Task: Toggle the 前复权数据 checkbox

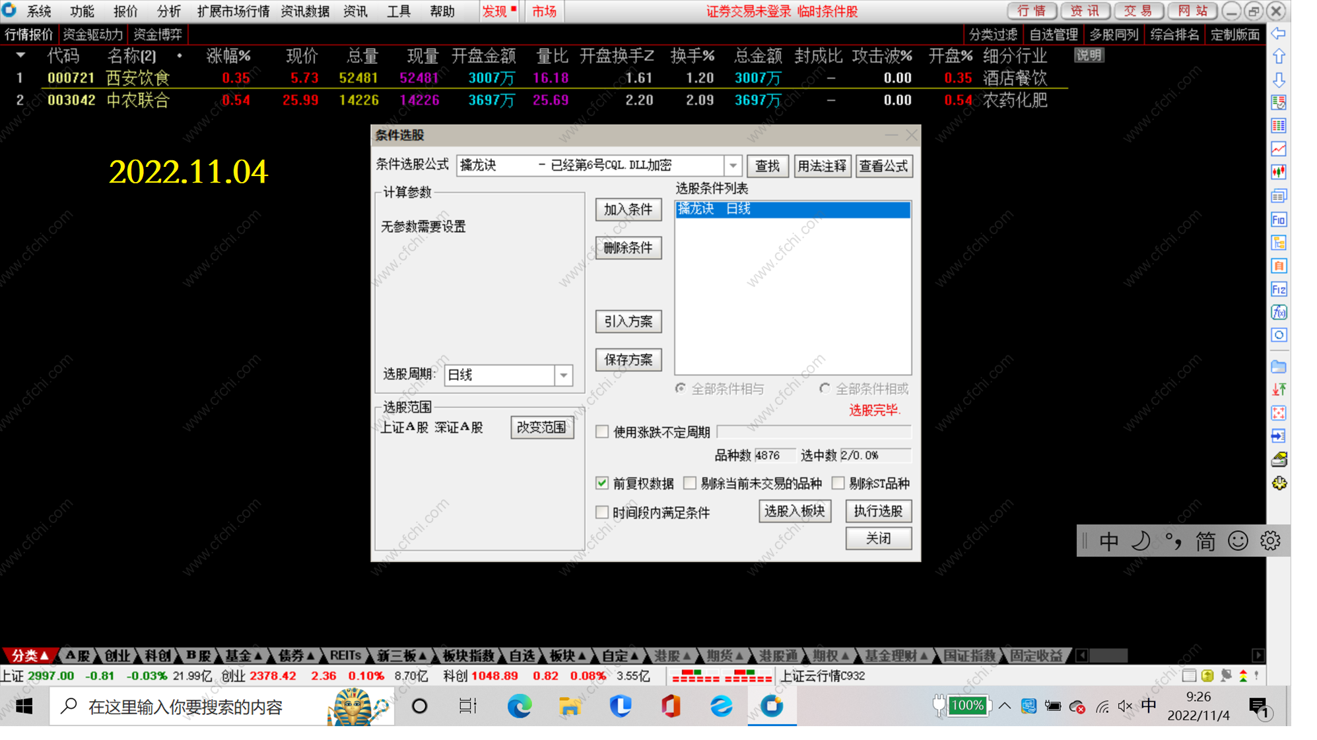Action: coord(602,483)
